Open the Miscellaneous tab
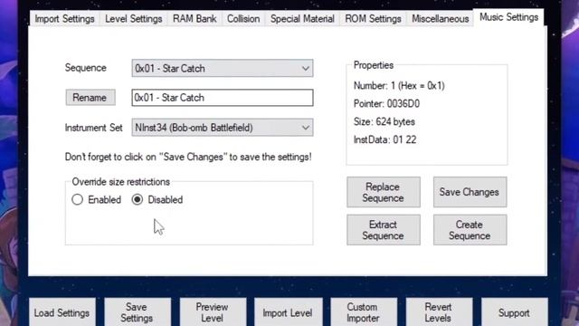Viewport: 579px width, 326px height. click(x=441, y=19)
